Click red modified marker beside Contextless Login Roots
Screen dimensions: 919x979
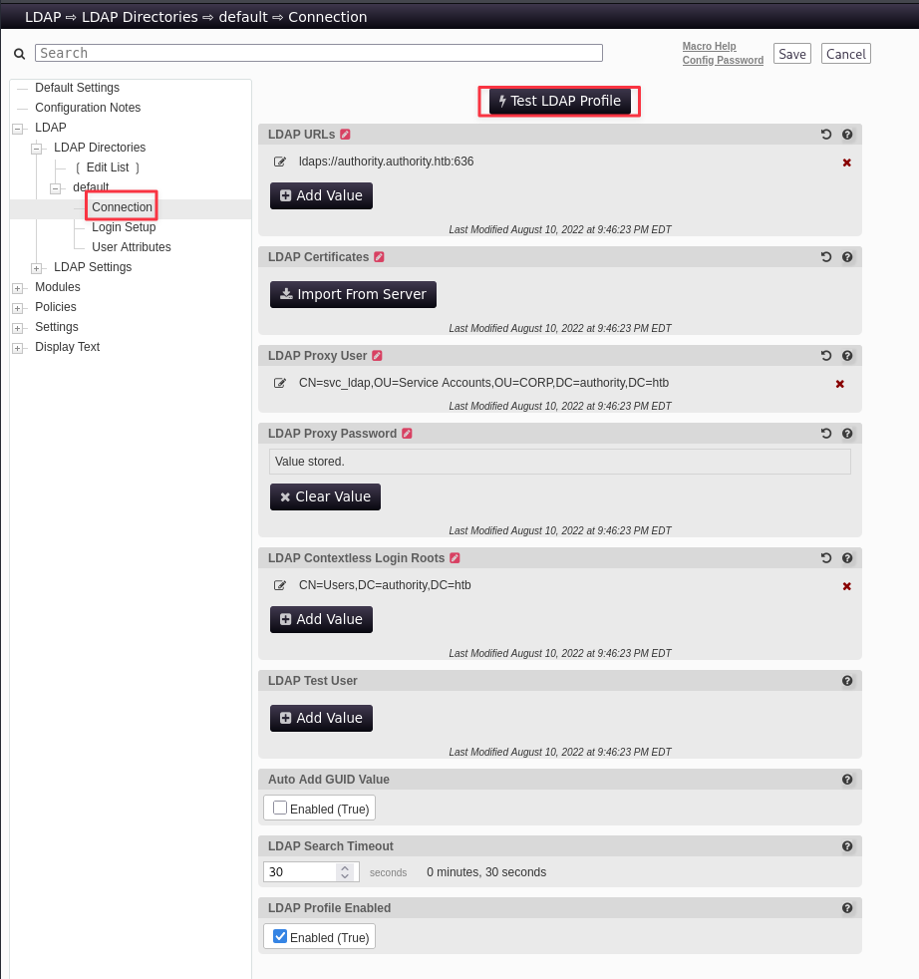pos(455,558)
